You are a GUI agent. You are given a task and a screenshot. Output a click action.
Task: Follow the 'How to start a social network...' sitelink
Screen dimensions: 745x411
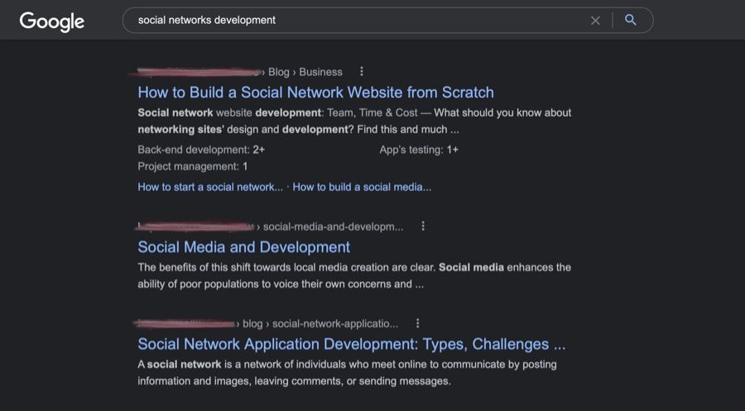pos(210,187)
